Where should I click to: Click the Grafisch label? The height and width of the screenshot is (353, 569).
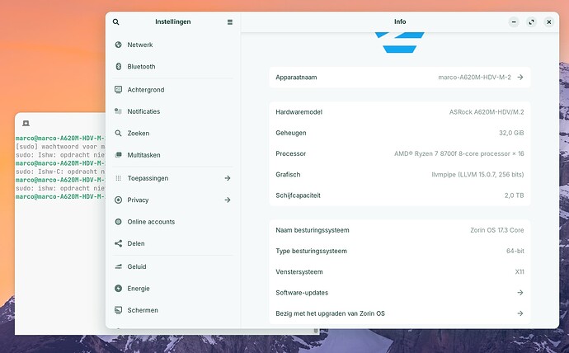point(288,175)
